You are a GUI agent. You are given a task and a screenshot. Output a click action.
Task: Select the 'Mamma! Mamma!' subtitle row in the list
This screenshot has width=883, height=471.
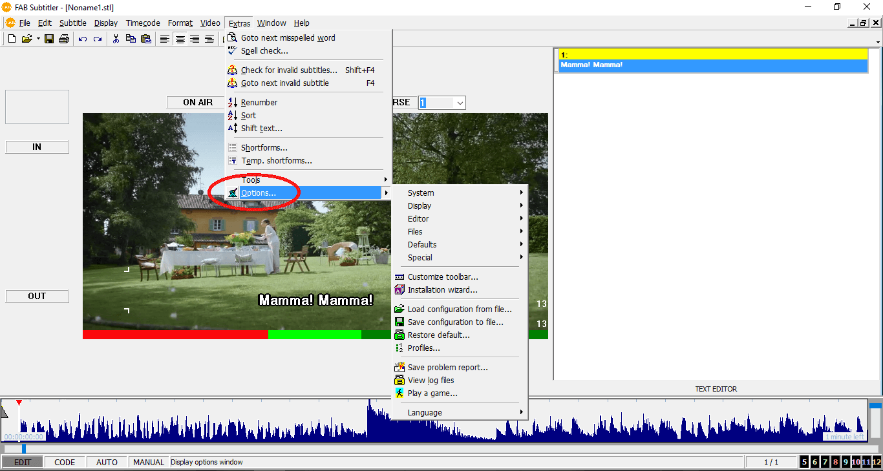712,65
